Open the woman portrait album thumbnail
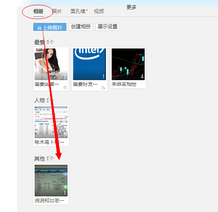Screen dimensions: 218x212 click(51, 64)
